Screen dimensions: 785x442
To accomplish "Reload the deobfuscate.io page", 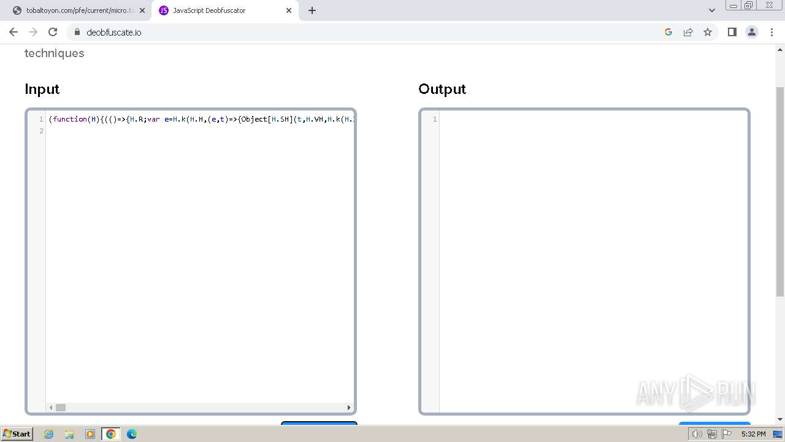I will pyautogui.click(x=53, y=32).
